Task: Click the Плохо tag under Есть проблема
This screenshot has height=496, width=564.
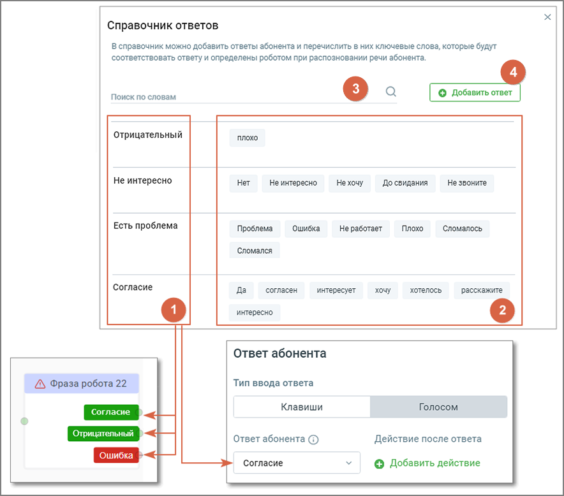Action: (412, 229)
